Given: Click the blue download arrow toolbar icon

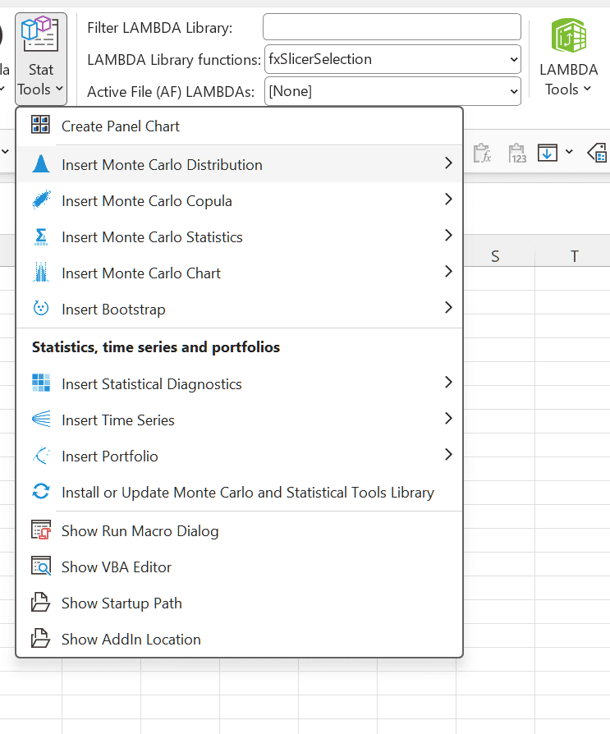Looking at the screenshot, I should (548, 153).
